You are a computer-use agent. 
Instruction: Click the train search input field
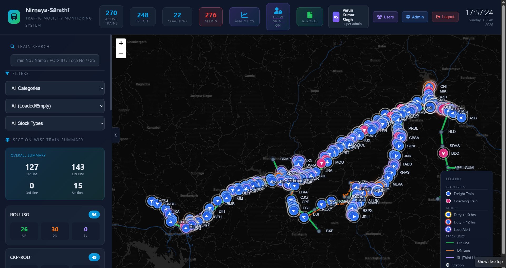(55, 60)
